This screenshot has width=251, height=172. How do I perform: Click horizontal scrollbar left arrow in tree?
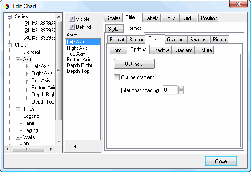[x=8, y=149]
